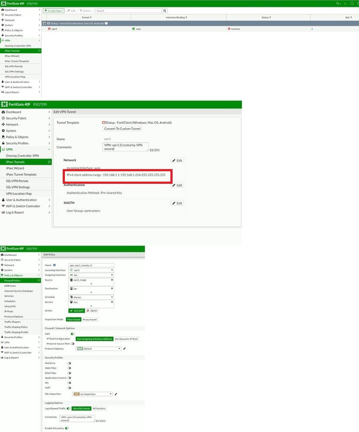
Task: Sort by the Tunnel column header
Action: 87,17
